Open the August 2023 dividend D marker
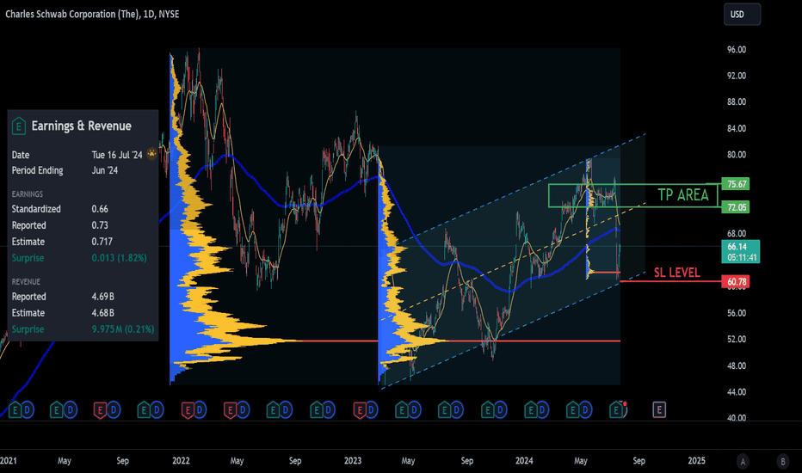 coord(457,410)
